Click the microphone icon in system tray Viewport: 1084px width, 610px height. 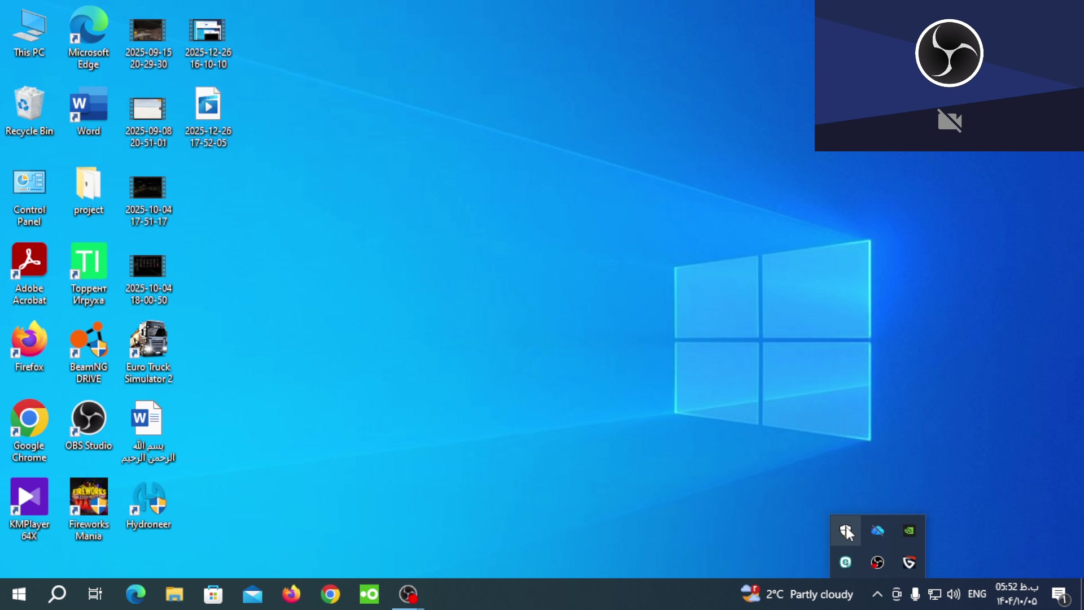pyautogui.click(x=915, y=594)
